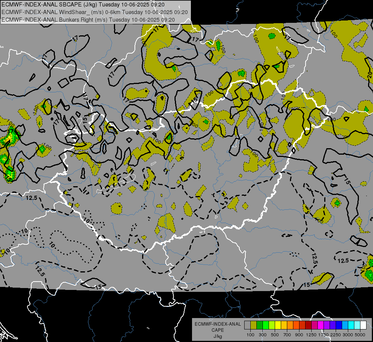Click the 700 legend value
The width and height of the screenshot is (373, 342).
pos(287,335)
